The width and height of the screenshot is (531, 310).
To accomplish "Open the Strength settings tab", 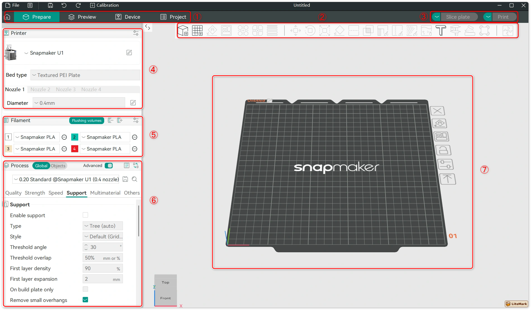I will [x=35, y=193].
